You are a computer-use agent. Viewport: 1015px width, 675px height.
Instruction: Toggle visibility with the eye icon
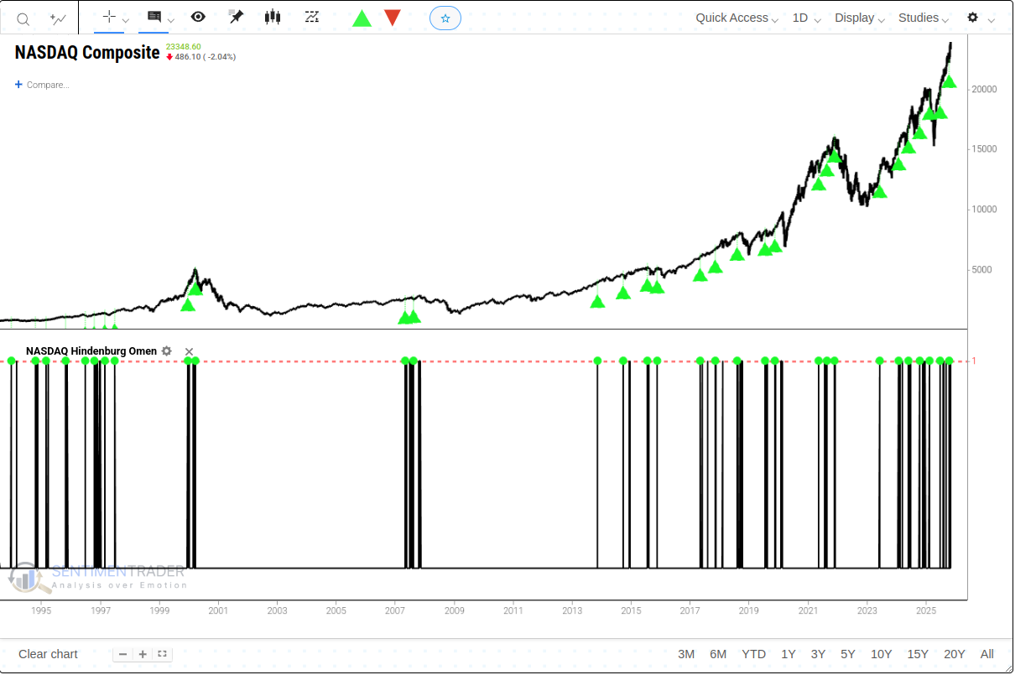point(198,18)
